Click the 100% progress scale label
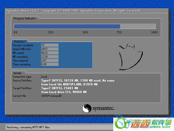This screenshot has height=131, width=174. coord(155,32)
